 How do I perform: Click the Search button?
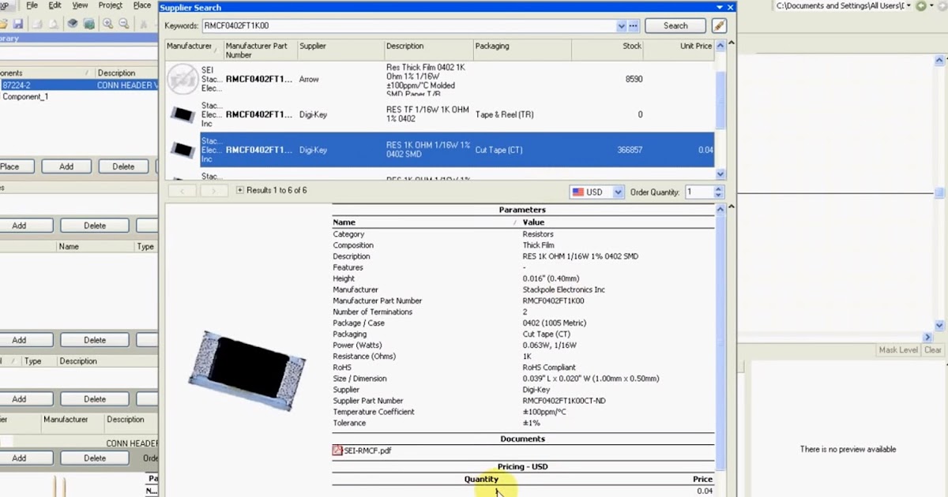coord(675,26)
